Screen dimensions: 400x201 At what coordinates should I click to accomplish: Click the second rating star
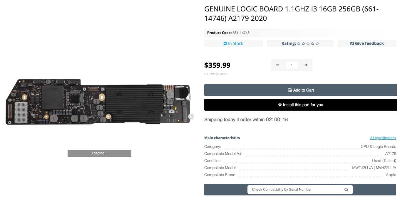point(303,44)
